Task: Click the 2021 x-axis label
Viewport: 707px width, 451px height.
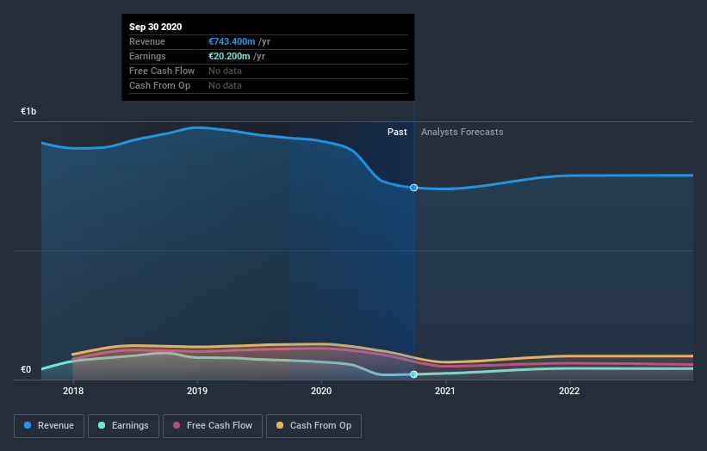Action: coord(445,391)
